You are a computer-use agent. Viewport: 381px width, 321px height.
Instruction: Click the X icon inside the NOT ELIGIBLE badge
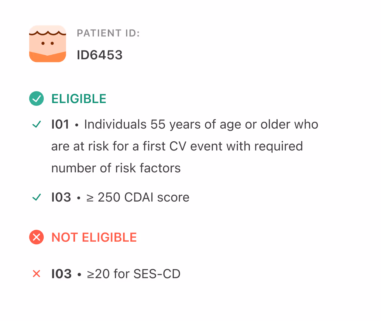coord(36,237)
